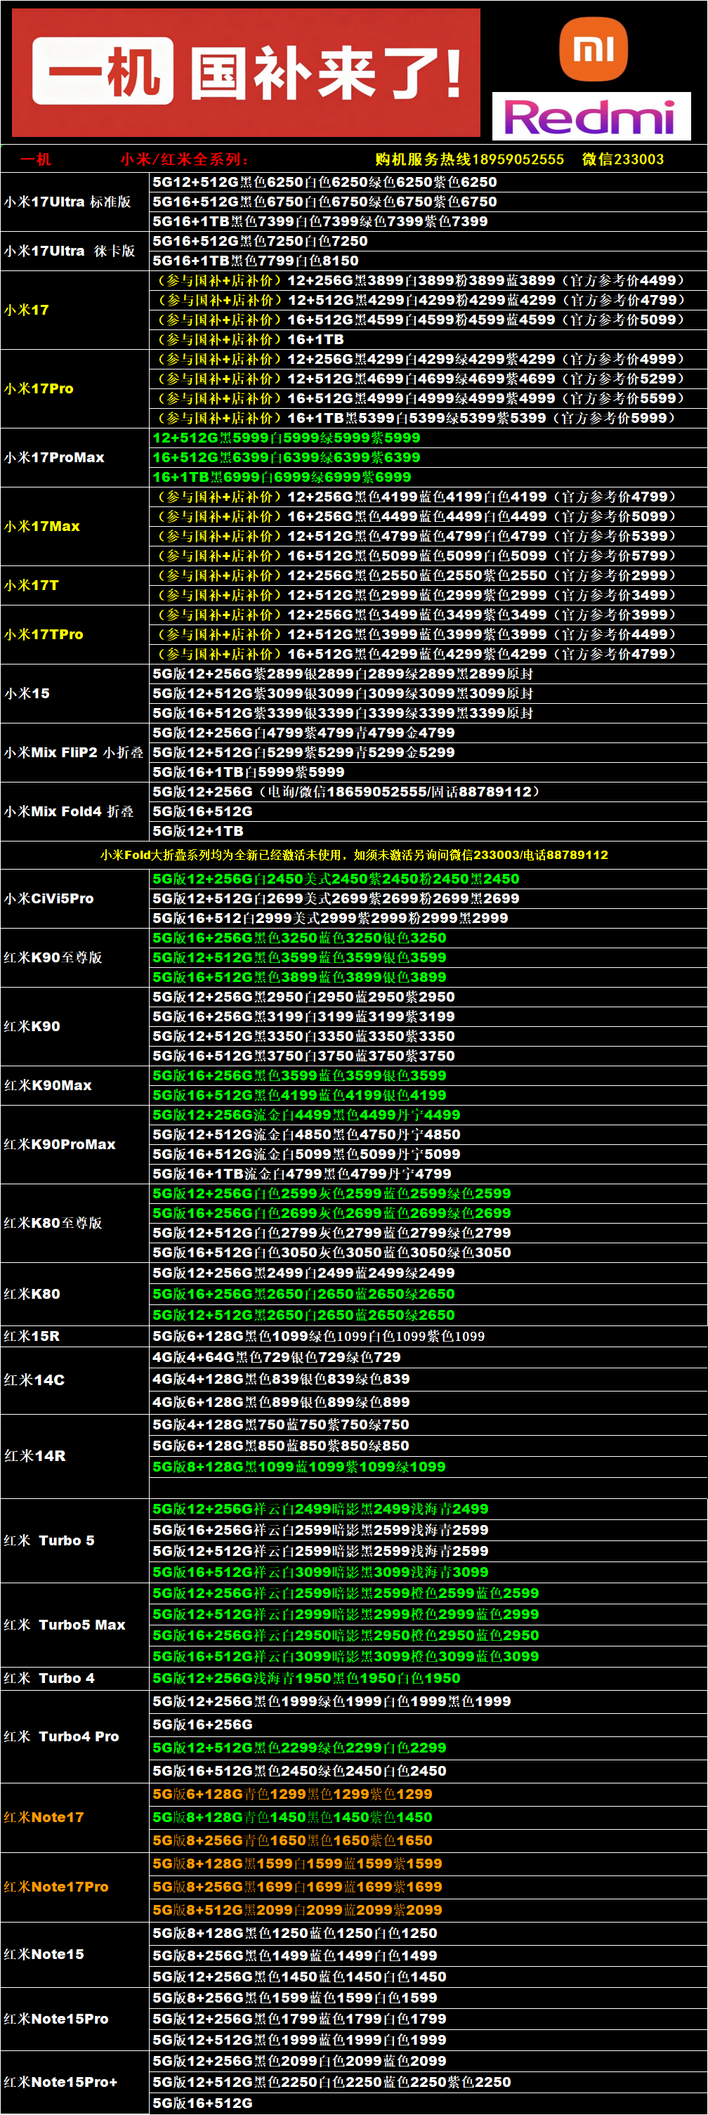Click the green row 5G版8+128G黑1099蓝1099紫1099绿1099
708x2115 pixels.
click(x=428, y=1468)
